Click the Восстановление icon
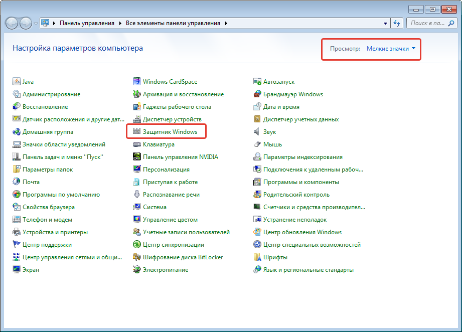Screen dimensions: 462x332 [17, 107]
